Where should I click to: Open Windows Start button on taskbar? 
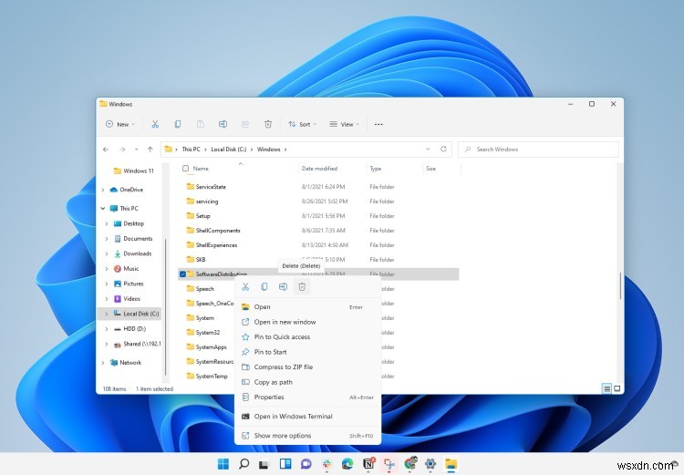click(x=223, y=464)
